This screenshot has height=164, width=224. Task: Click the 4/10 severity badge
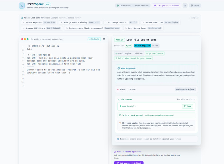click(128, 46)
